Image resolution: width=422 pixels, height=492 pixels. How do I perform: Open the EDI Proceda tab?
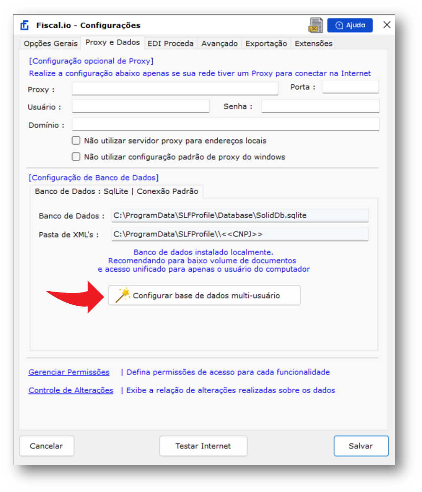tap(171, 43)
